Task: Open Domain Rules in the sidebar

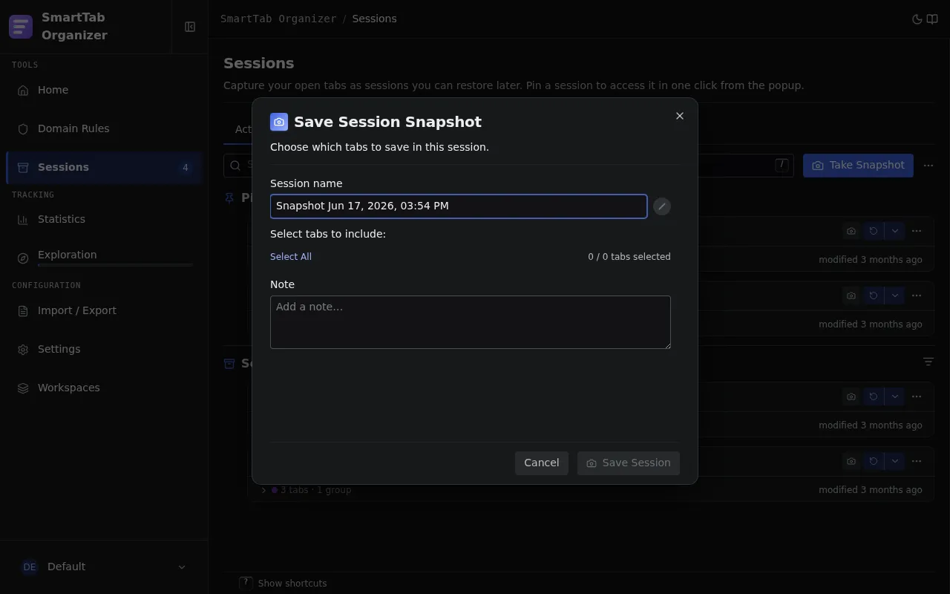Action: point(104,128)
